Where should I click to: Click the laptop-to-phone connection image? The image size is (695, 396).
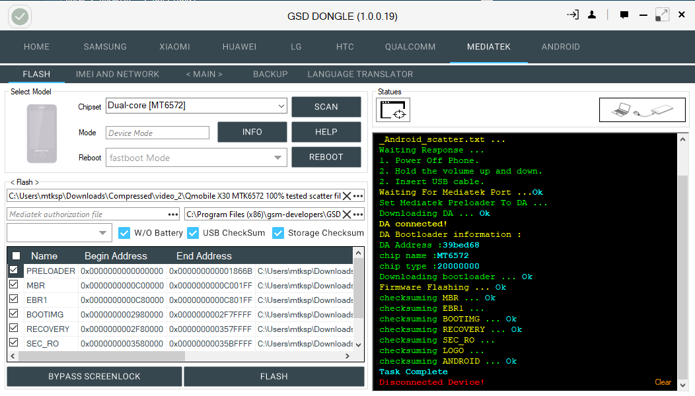642,110
